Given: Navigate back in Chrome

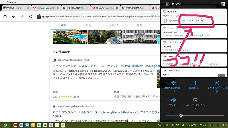Looking at the screenshot, I should click(13, 16).
